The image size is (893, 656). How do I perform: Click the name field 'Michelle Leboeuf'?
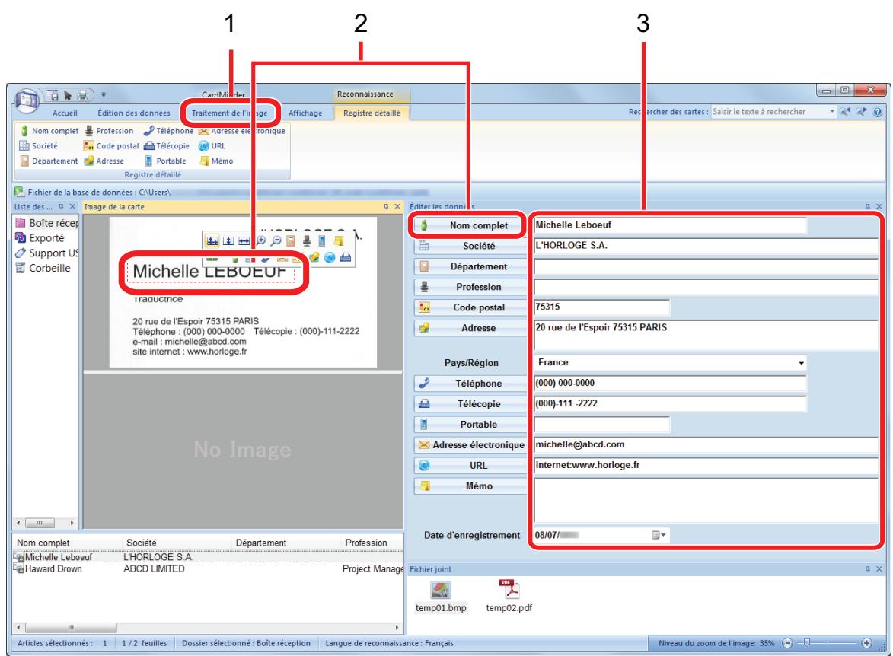[670, 225]
